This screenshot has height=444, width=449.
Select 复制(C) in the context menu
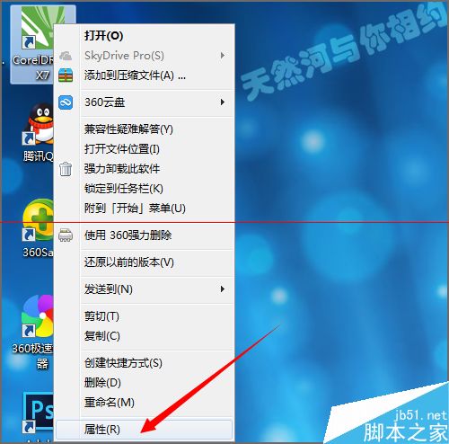144,336
